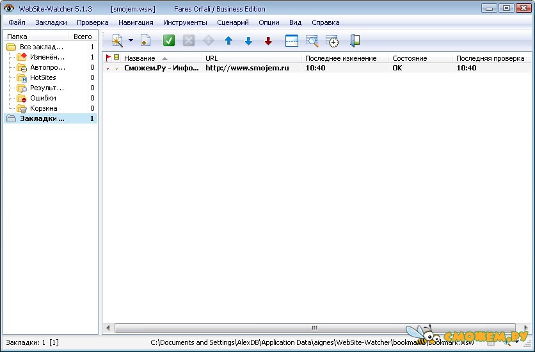Click the blue up arrow icon
Viewport: 535px width, 352px height.
pyautogui.click(x=228, y=41)
